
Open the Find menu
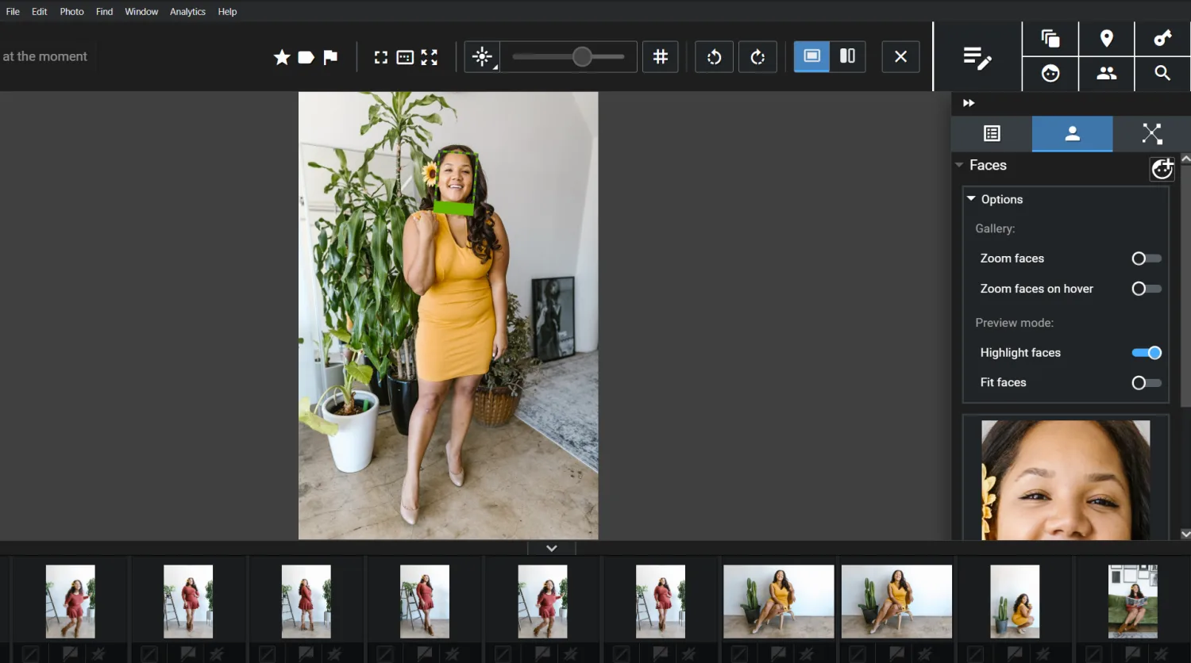click(x=104, y=12)
